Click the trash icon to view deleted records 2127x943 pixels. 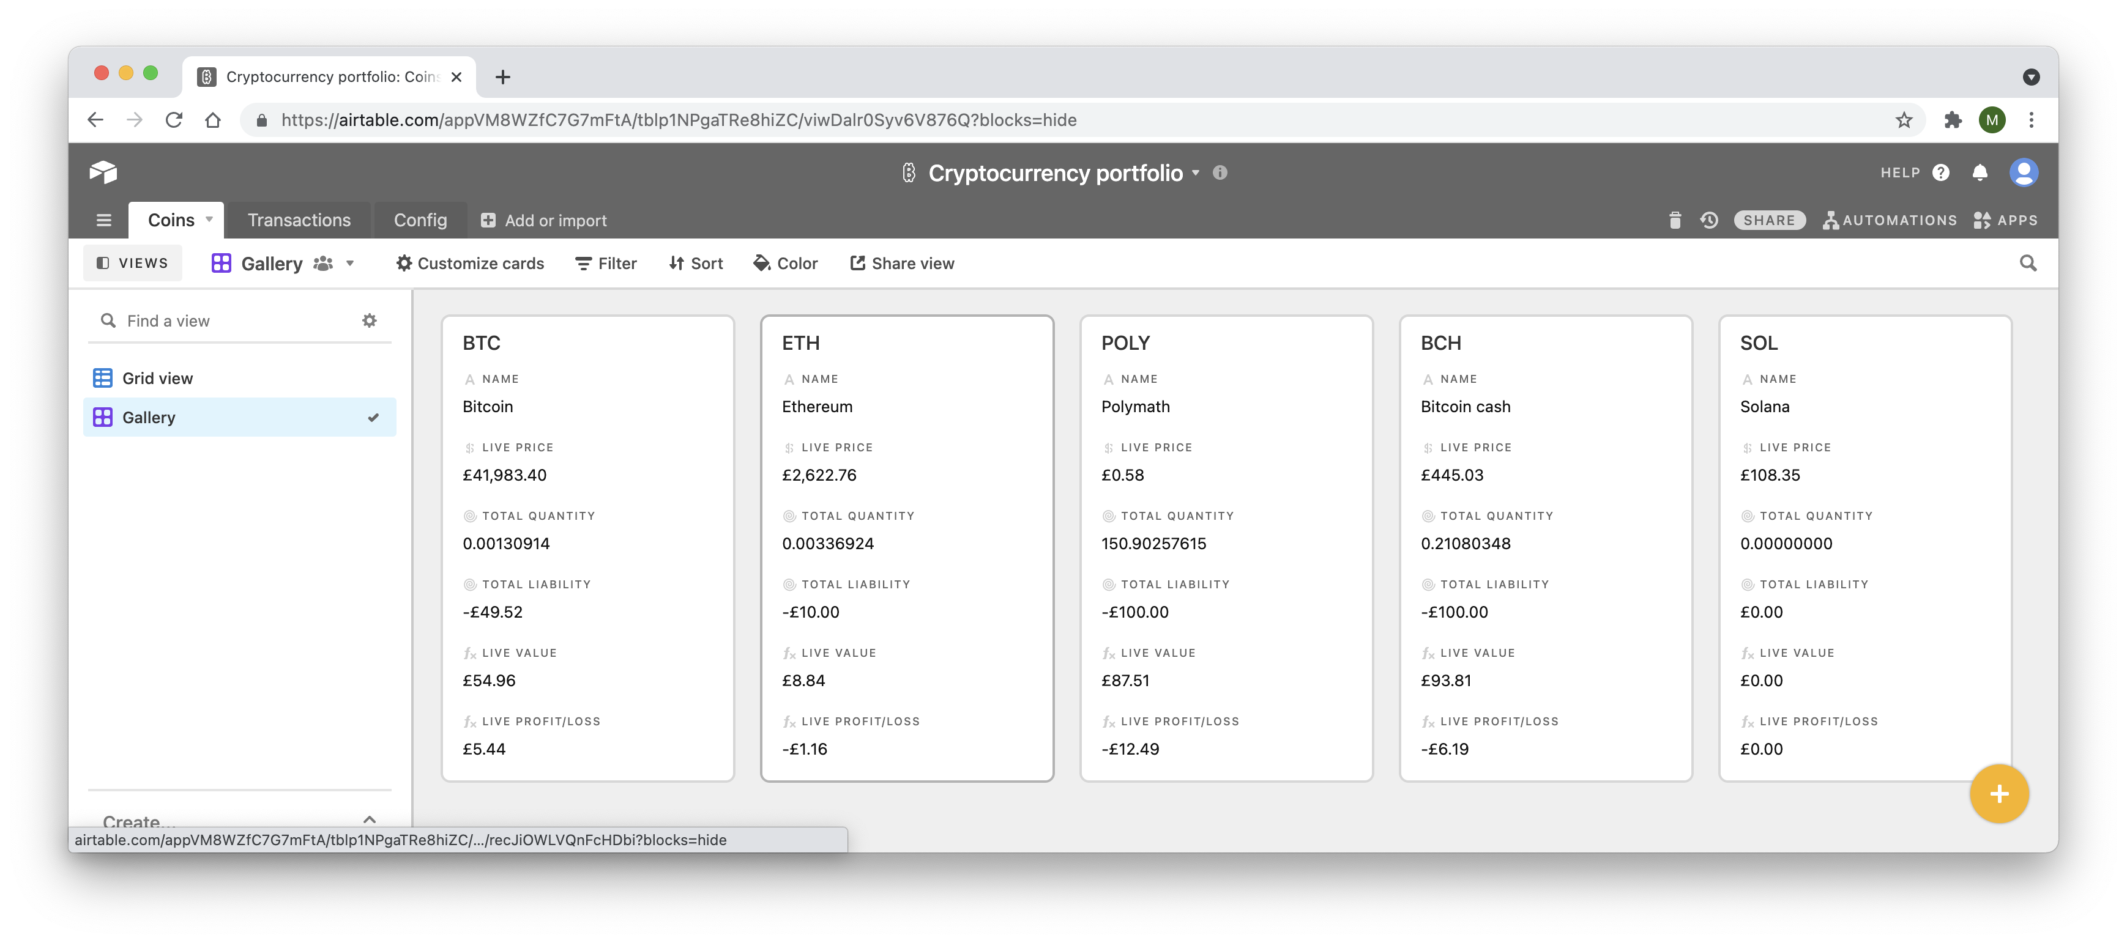pos(1675,220)
